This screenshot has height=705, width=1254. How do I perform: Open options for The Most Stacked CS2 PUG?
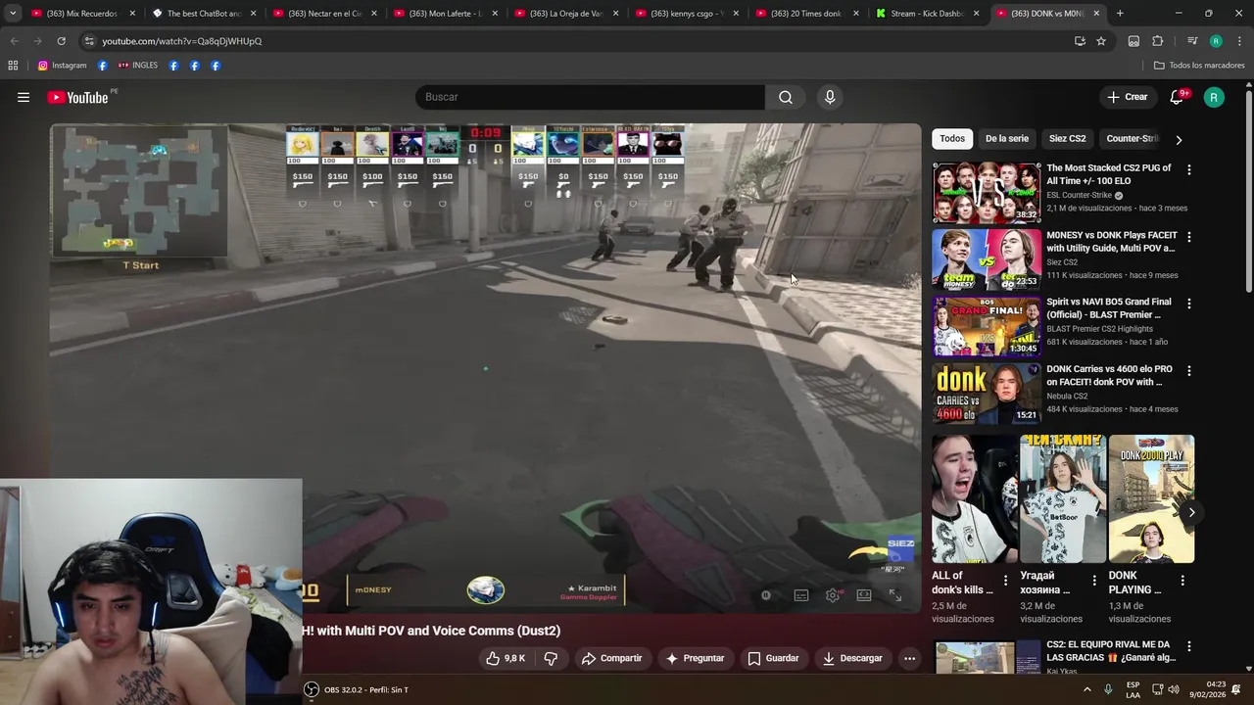[1188, 169]
